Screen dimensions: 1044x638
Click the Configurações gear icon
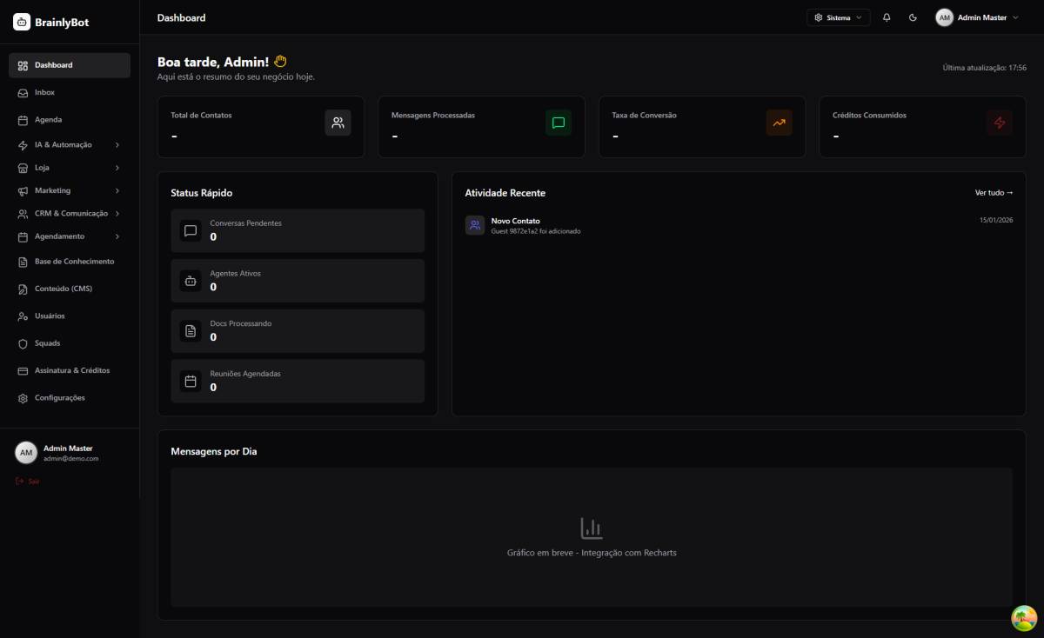[23, 398]
